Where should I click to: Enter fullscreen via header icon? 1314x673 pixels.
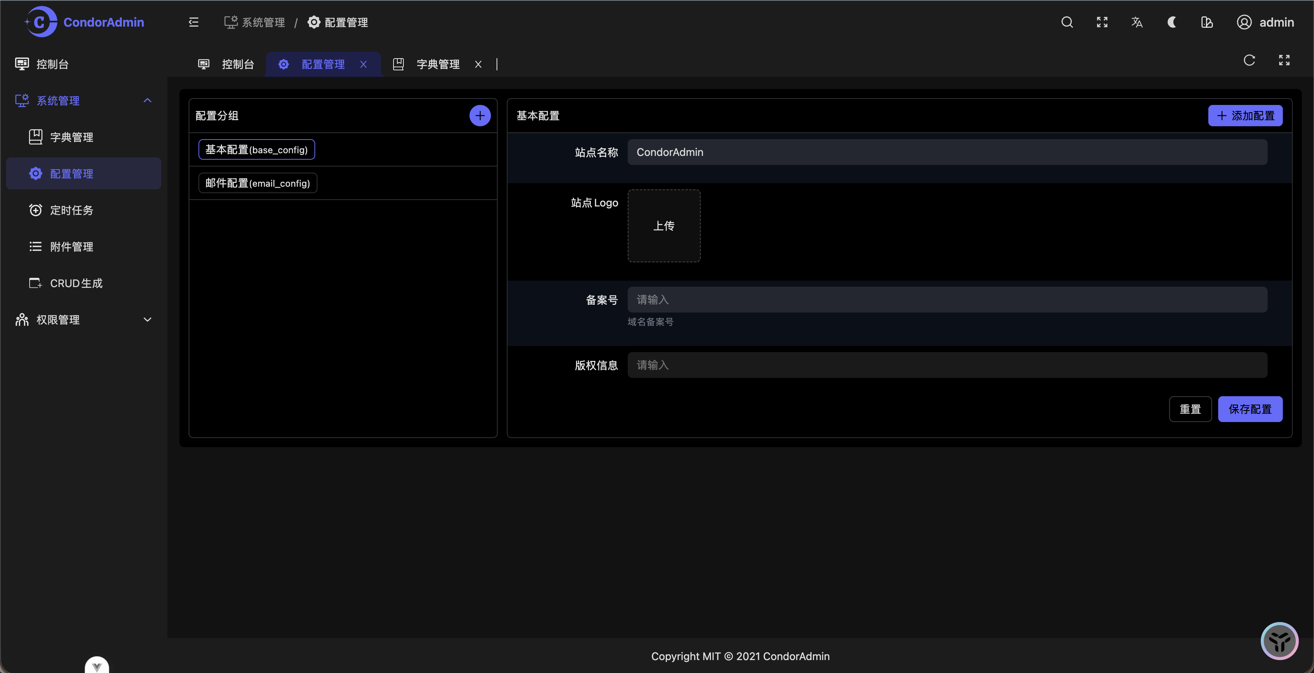[x=1102, y=22]
